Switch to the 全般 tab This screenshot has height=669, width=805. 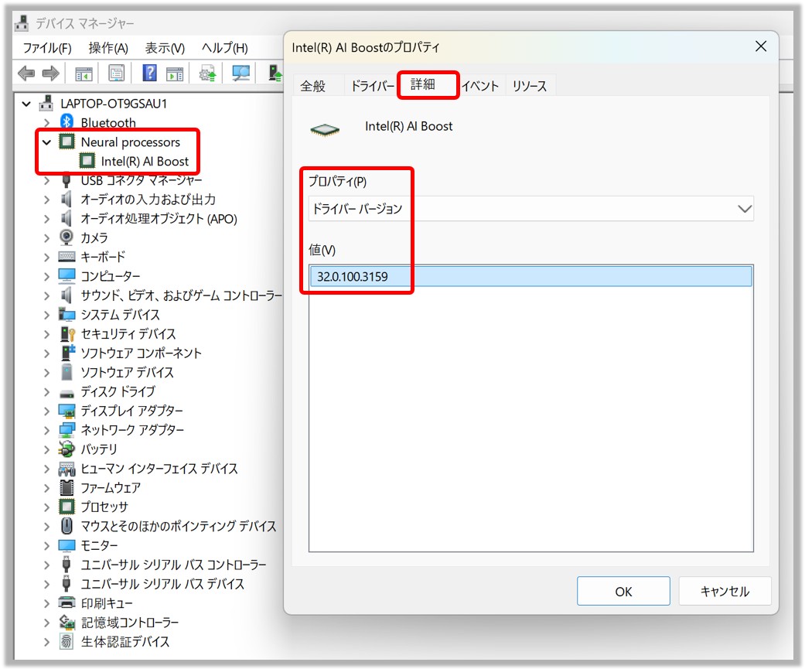312,85
